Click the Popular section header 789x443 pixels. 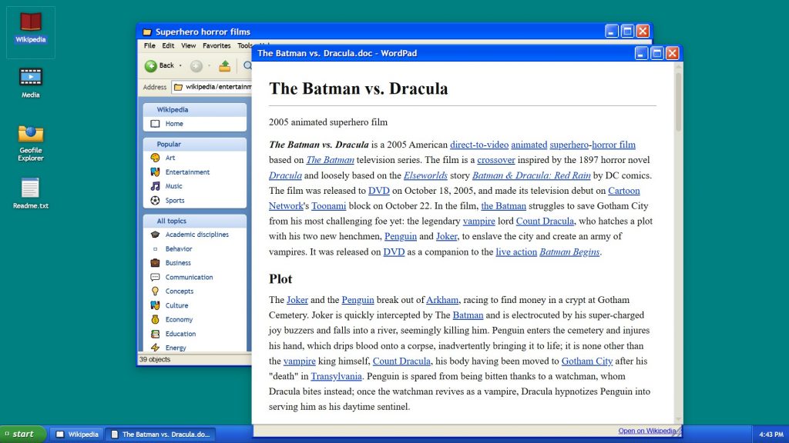click(195, 144)
